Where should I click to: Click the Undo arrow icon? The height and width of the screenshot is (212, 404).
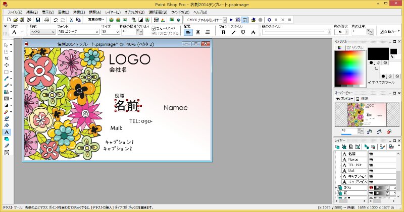55,20
